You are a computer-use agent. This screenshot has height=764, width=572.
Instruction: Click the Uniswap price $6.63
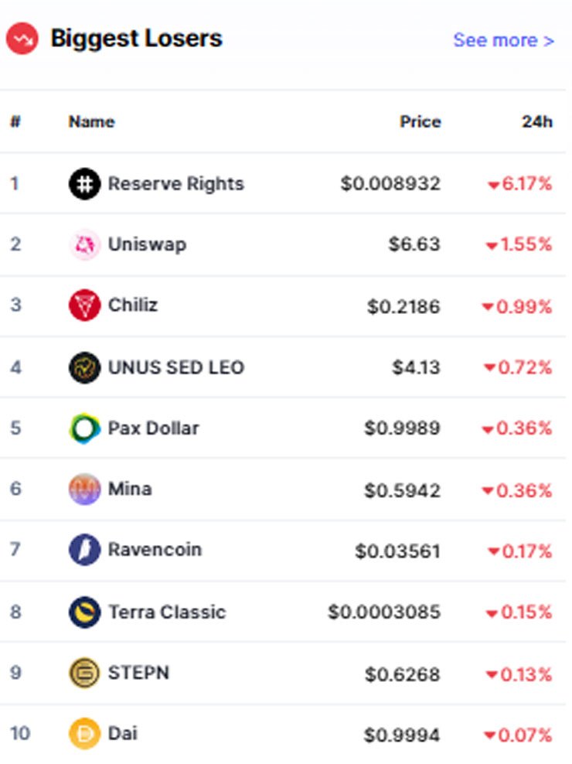(x=414, y=244)
